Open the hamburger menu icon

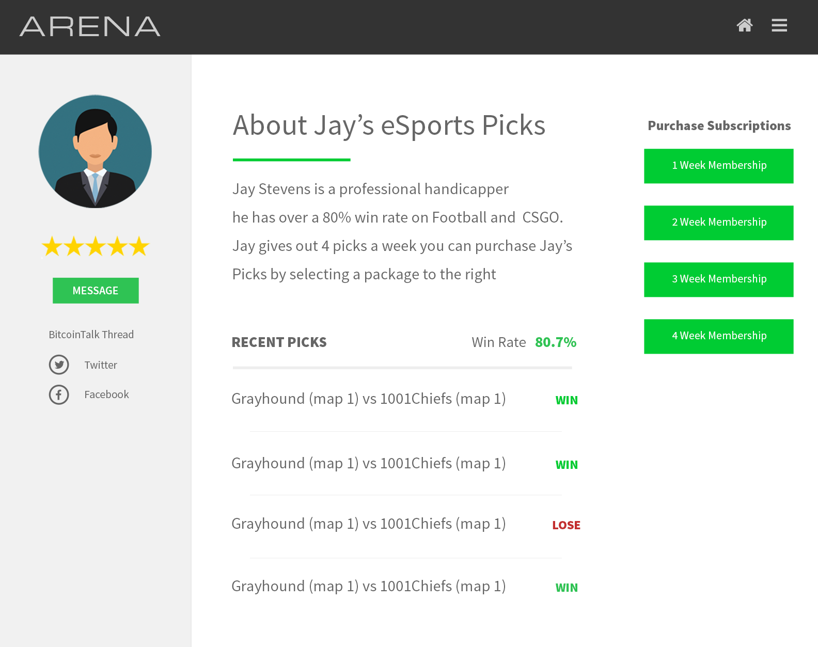[779, 25]
